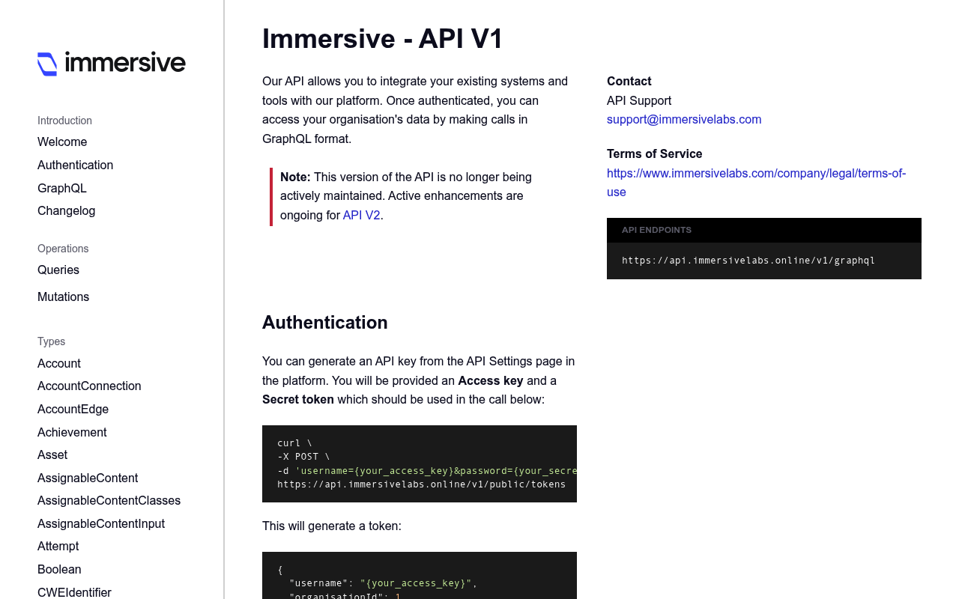
Task: Click the token JSON code block
Action: click(420, 576)
